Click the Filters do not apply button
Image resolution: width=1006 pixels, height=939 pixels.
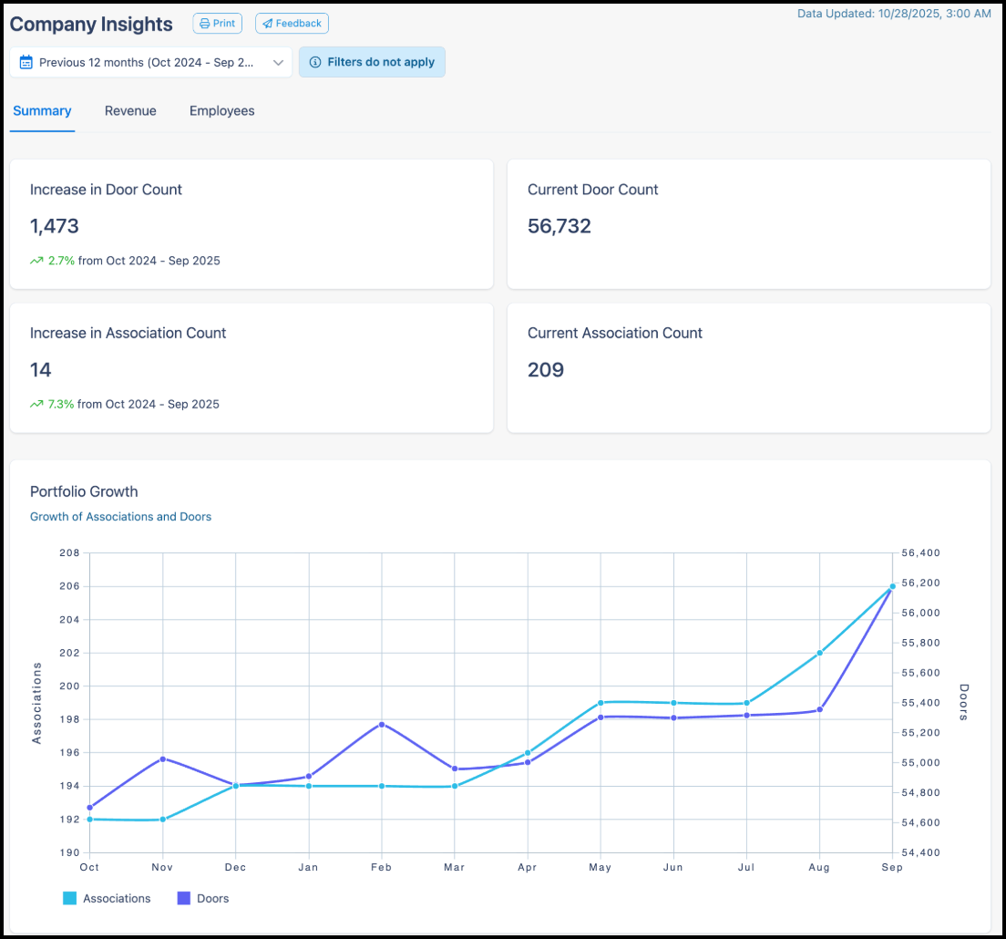coord(372,62)
